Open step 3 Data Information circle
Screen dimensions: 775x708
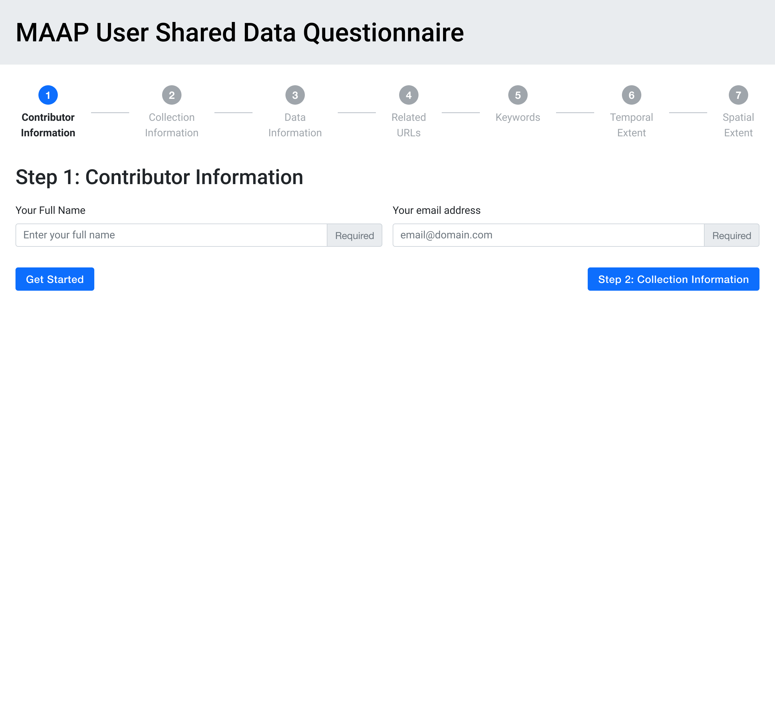pos(295,95)
